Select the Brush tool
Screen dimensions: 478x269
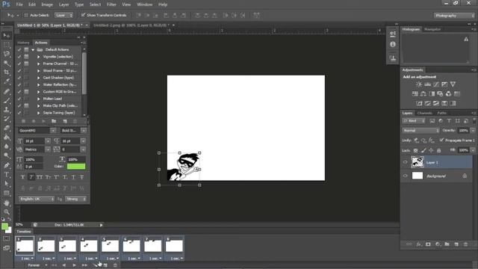click(7, 100)
